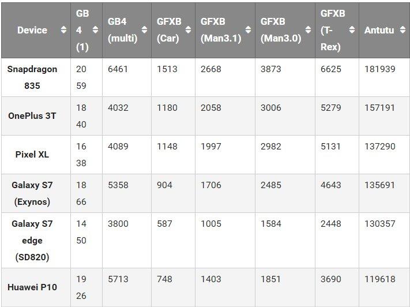The height and width of the screenshot is (307, 410).
Task: Click Snapdragon 835 Antutu score 181939
Action: coord(380,69)
